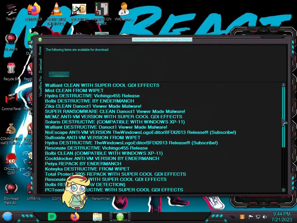Click the list scrollbar down arrow
Image resolution: width=297 pixels, height=223 pixels.
coord(283,190)
